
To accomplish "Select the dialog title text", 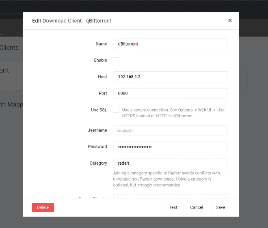I will click(71, 21).
